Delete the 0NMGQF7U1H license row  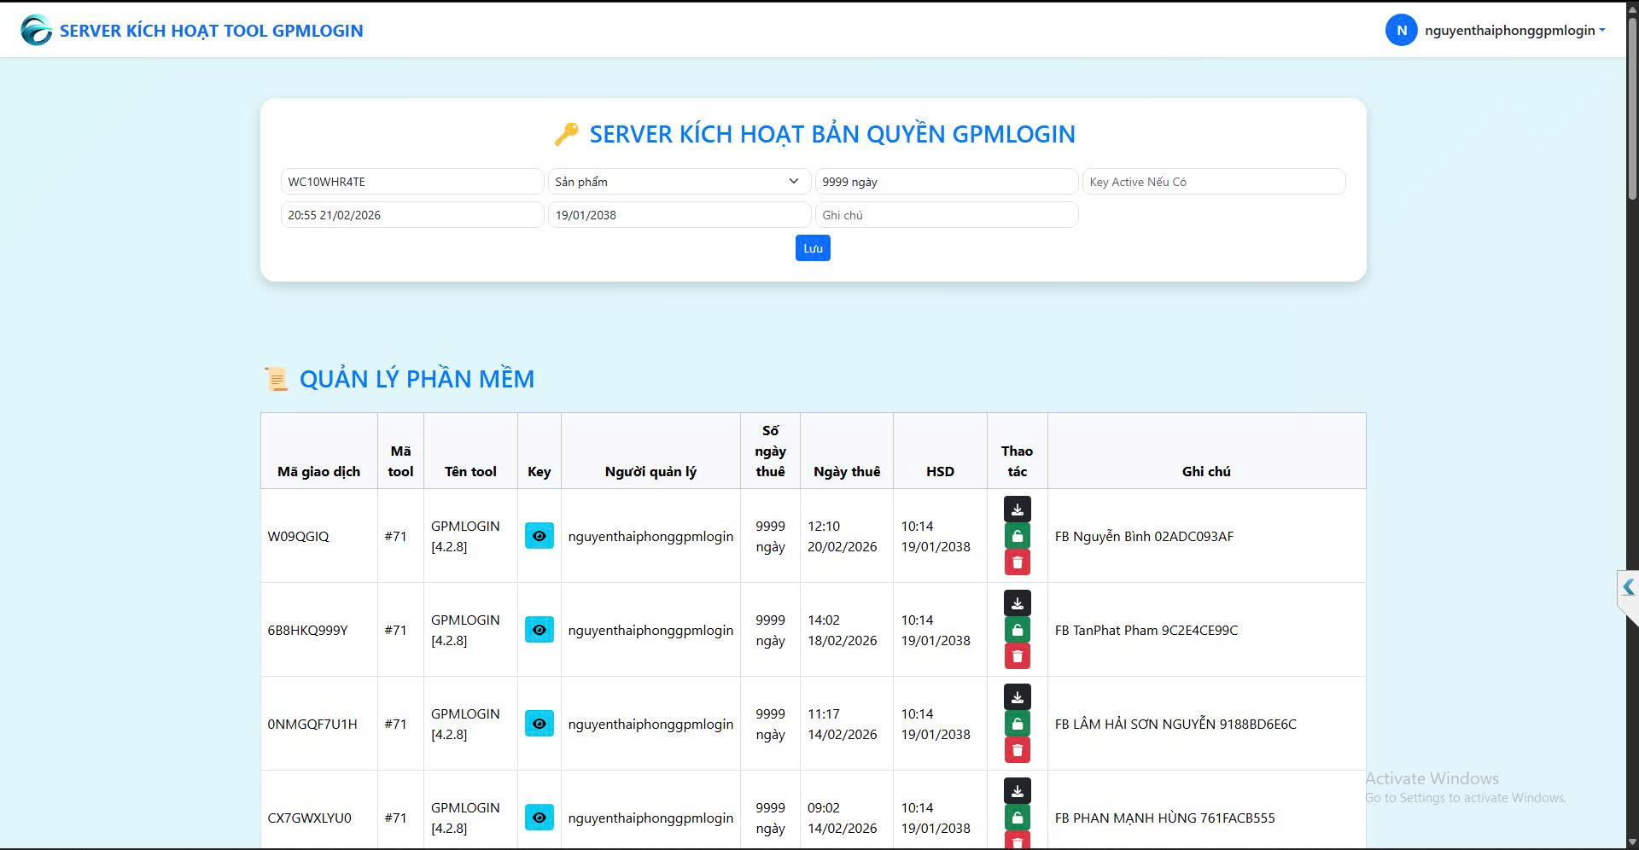tap(1017, 750)
